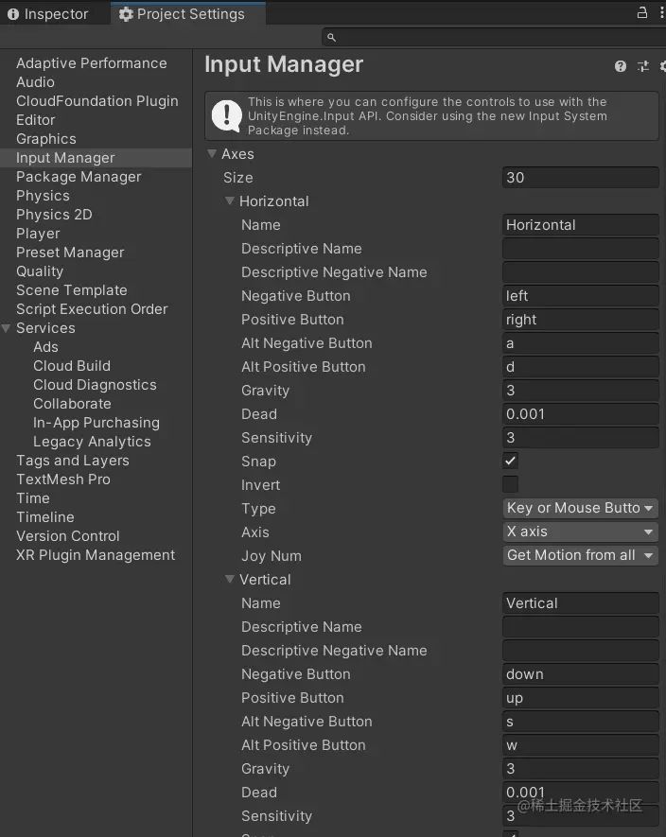Collapse the Services tree section

click(x=8, y=328)
